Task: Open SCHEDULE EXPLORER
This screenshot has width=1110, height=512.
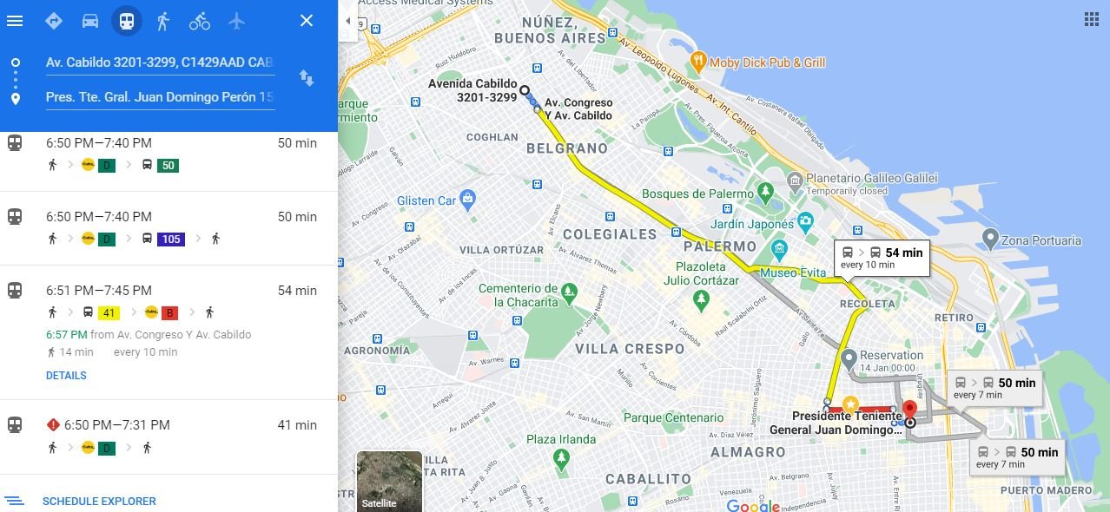Action: pyautogui.click(x=99, y=501)
